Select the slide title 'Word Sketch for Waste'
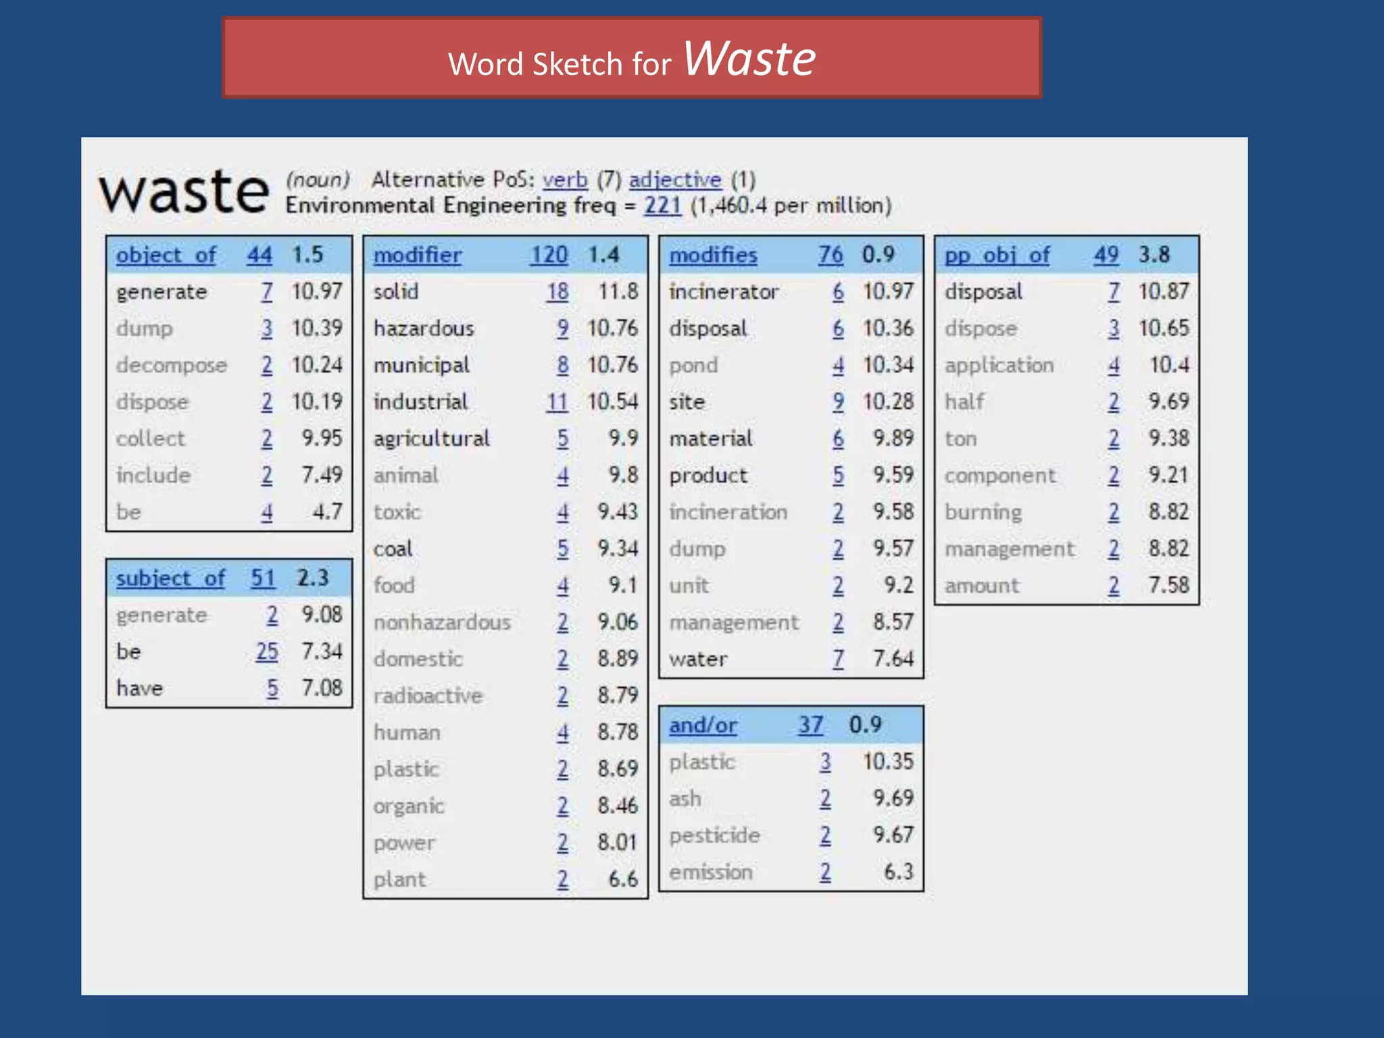The width and height of the screenshot is (1384, 1038). (632, 59)
